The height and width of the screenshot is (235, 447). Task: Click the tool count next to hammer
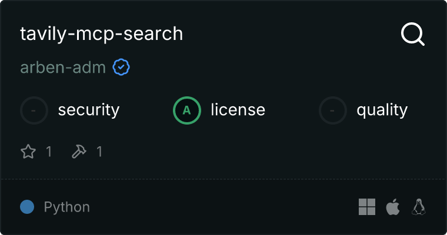[99, 152]
